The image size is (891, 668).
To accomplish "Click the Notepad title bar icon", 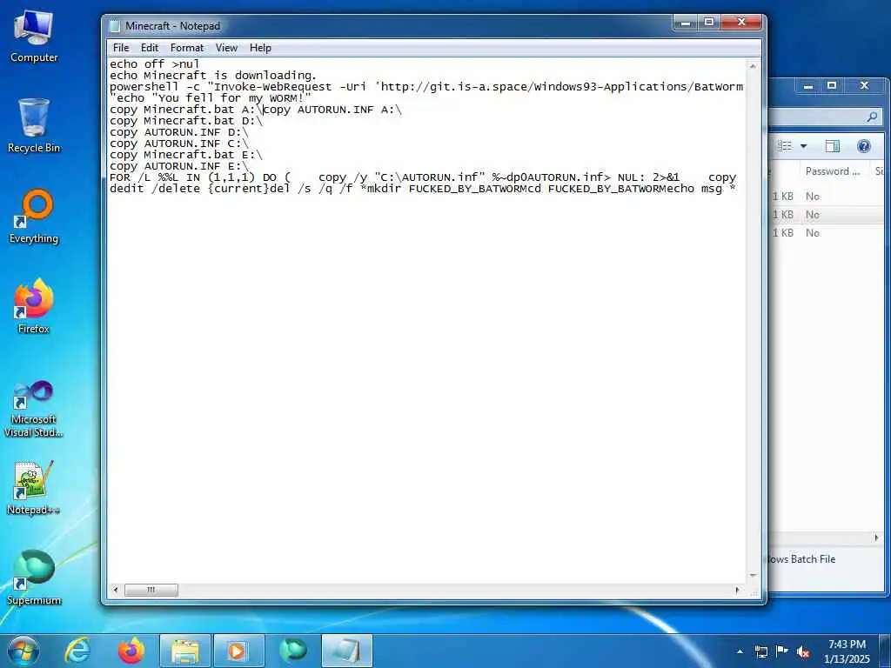I will [x=115, y=26].
